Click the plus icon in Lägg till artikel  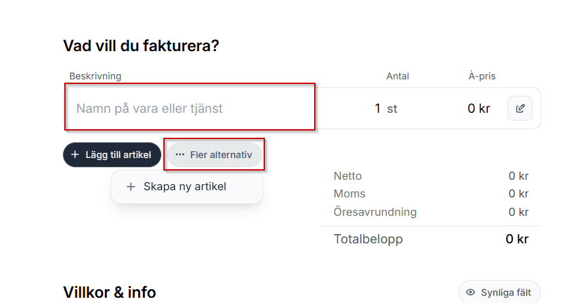pos(75,155)
